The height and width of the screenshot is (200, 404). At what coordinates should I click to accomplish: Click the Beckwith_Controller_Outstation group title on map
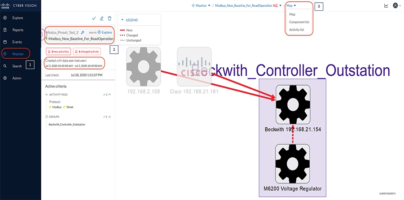click(x=290, y=70)
